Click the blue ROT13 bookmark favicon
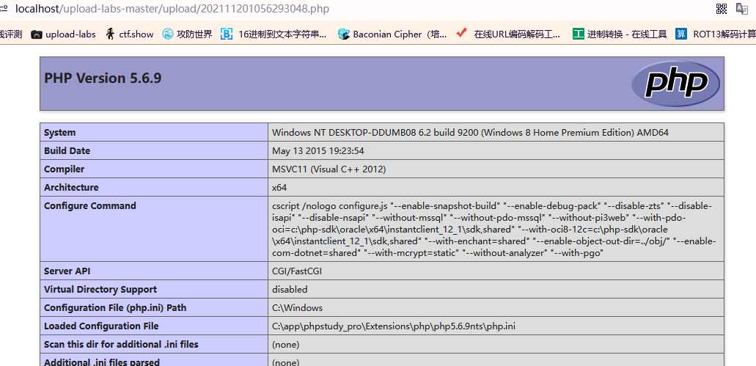The image size is (756, 366). [x=681, y=34]
